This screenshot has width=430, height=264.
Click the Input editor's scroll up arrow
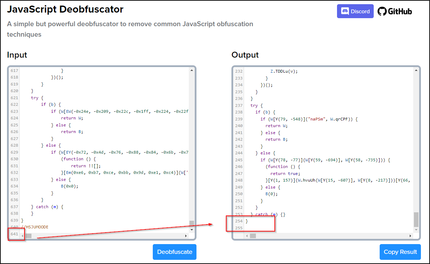click(x=192, y=71)
